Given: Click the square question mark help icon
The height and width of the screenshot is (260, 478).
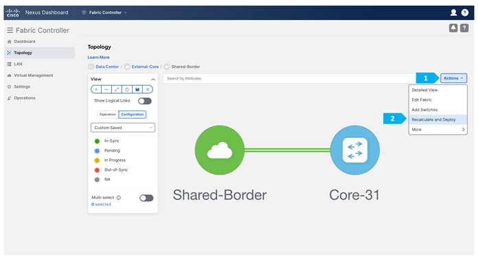Looking at the screenshot, I should point(464,28).
